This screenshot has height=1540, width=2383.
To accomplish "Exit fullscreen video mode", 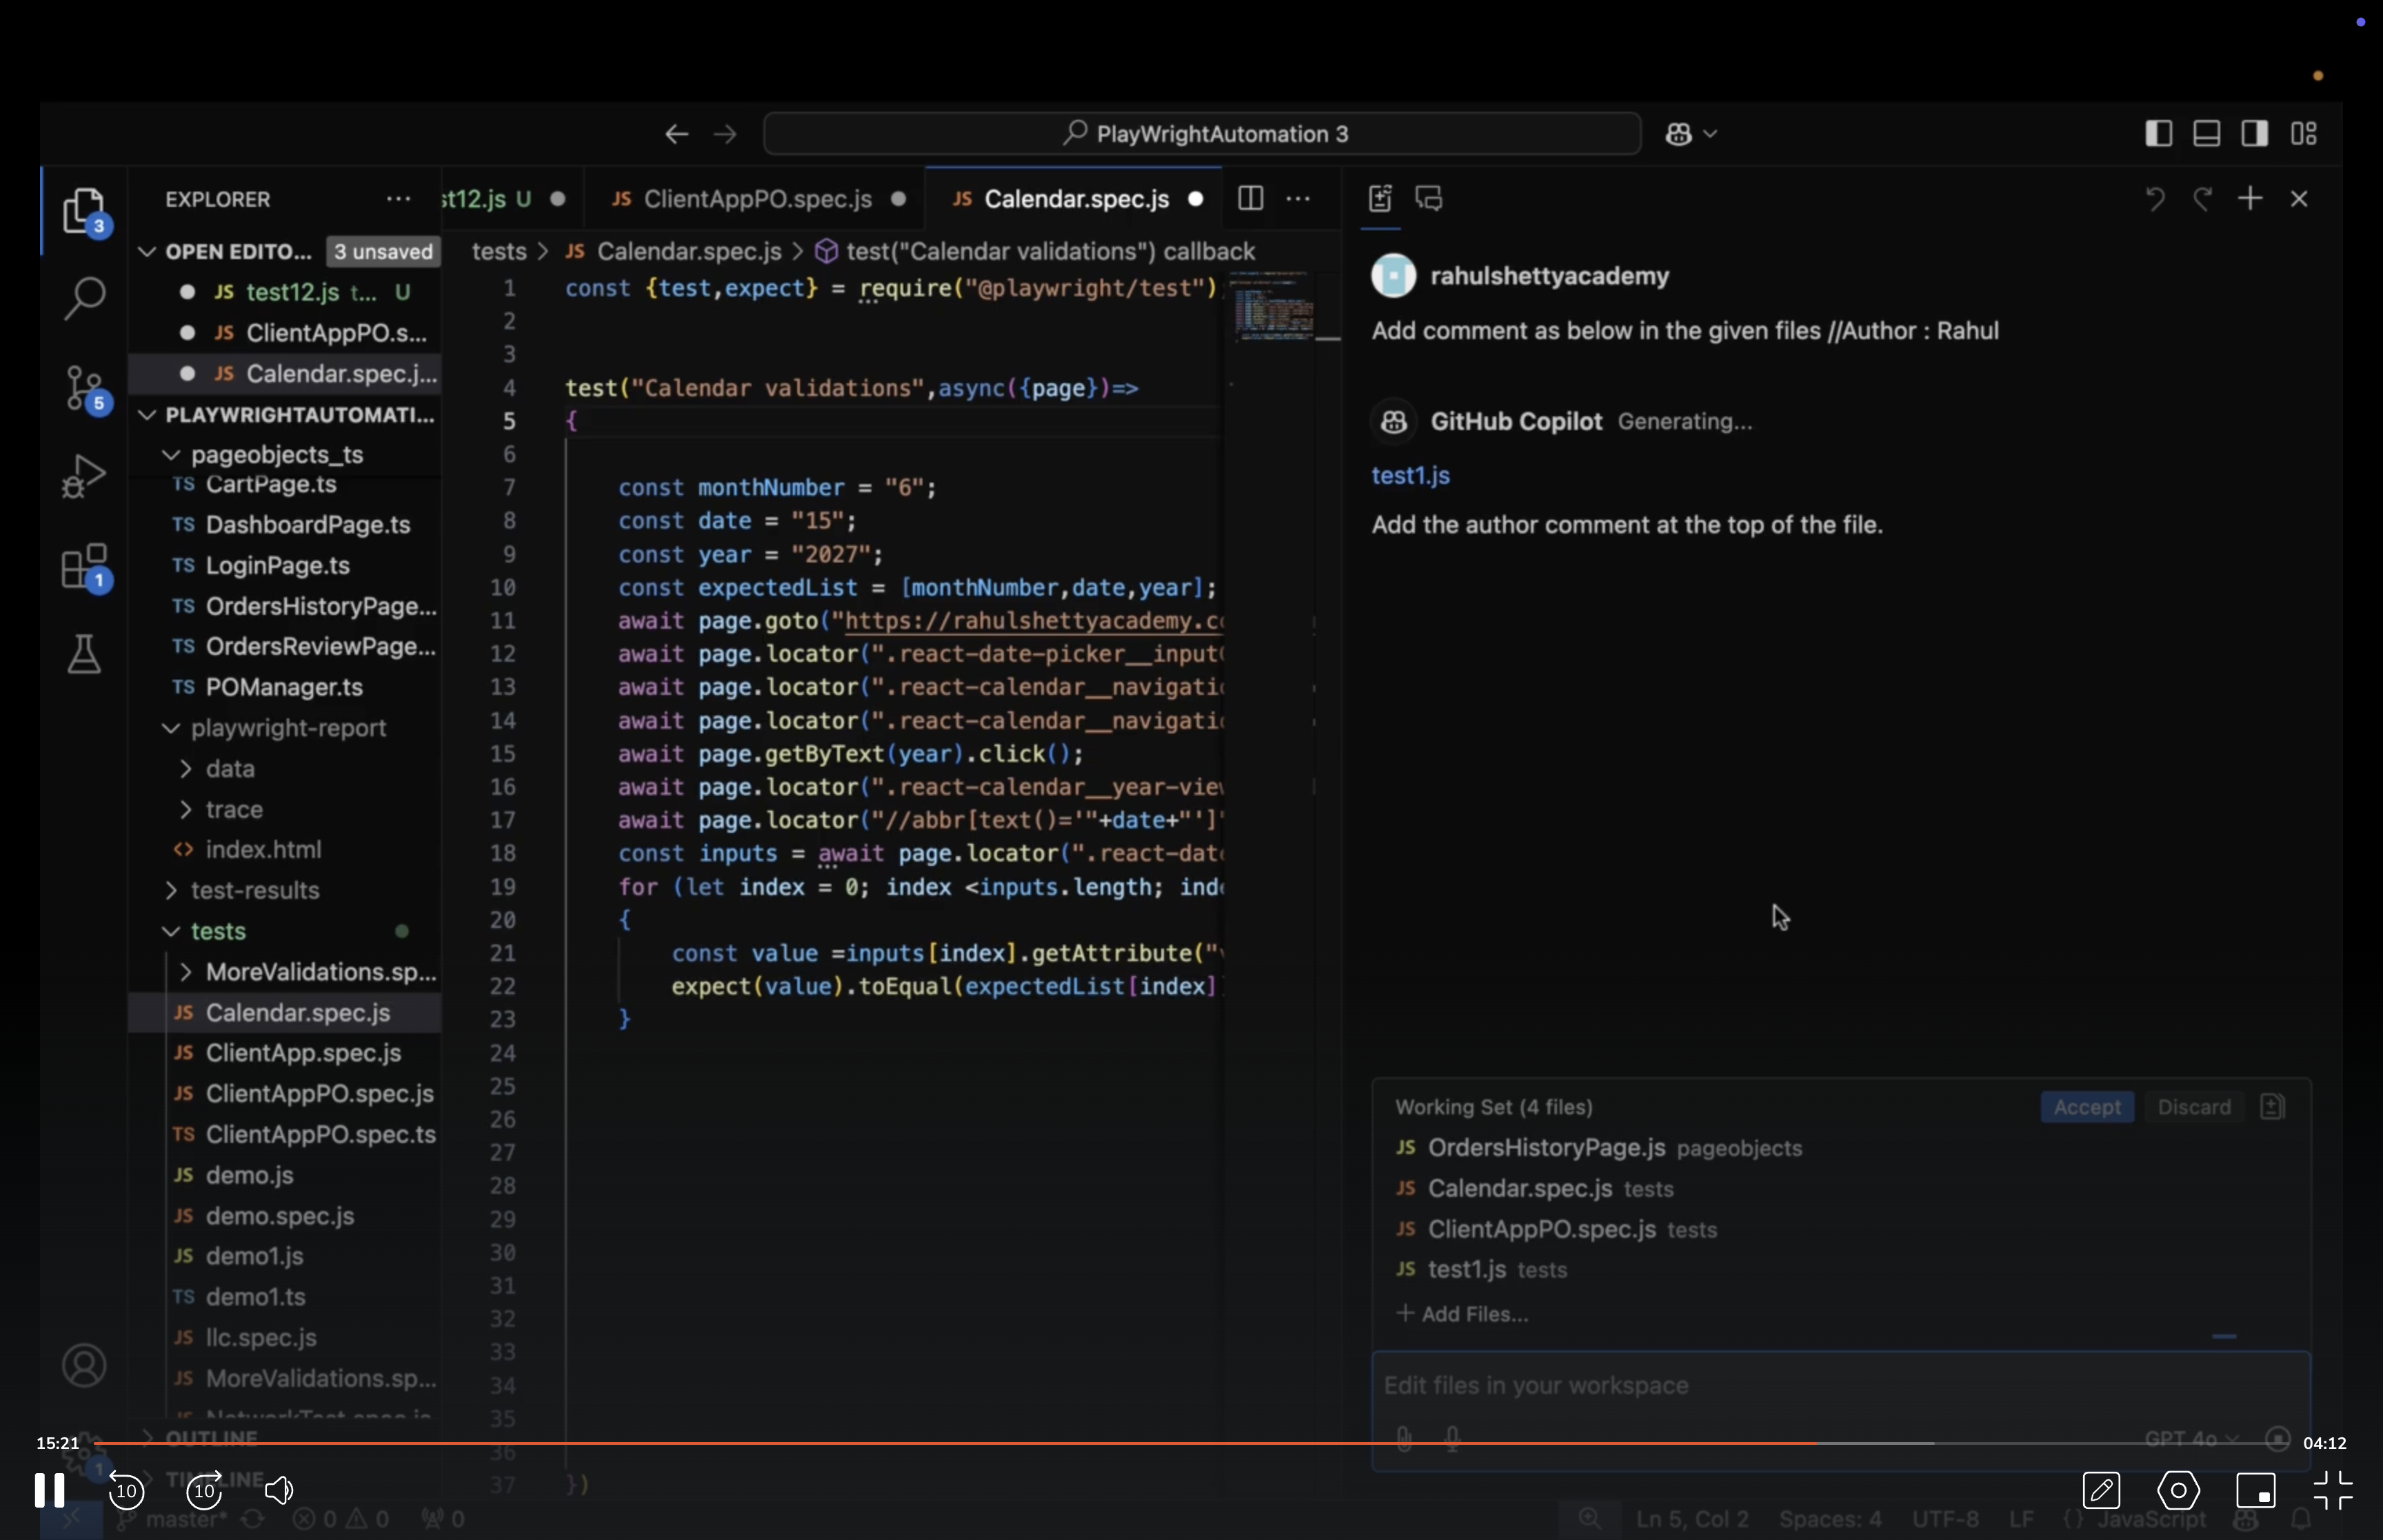I will coord(2333,1491).
